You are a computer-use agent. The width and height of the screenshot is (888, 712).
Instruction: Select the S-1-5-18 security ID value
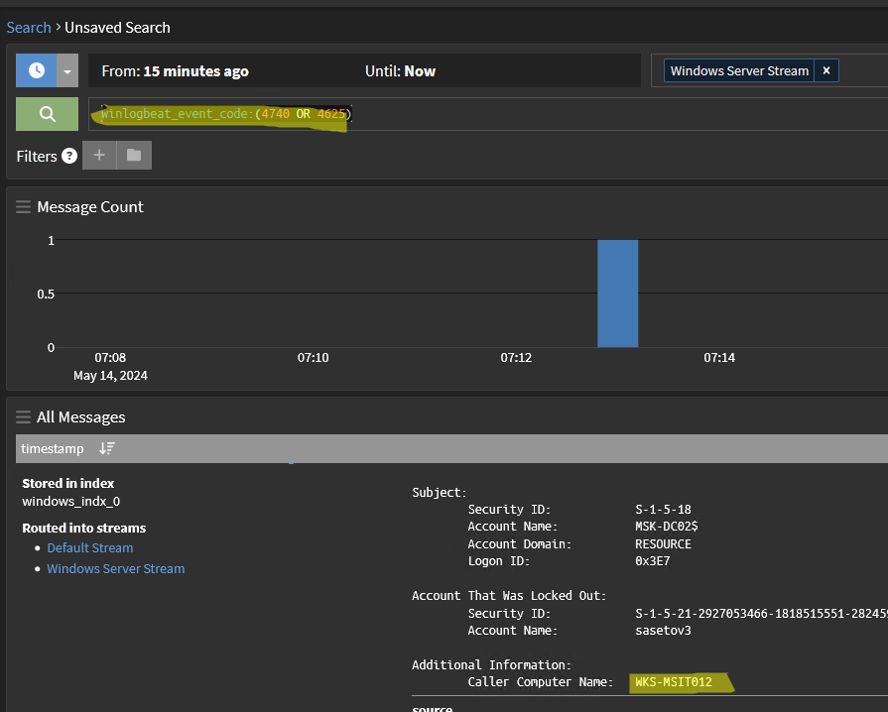point(663,510)
